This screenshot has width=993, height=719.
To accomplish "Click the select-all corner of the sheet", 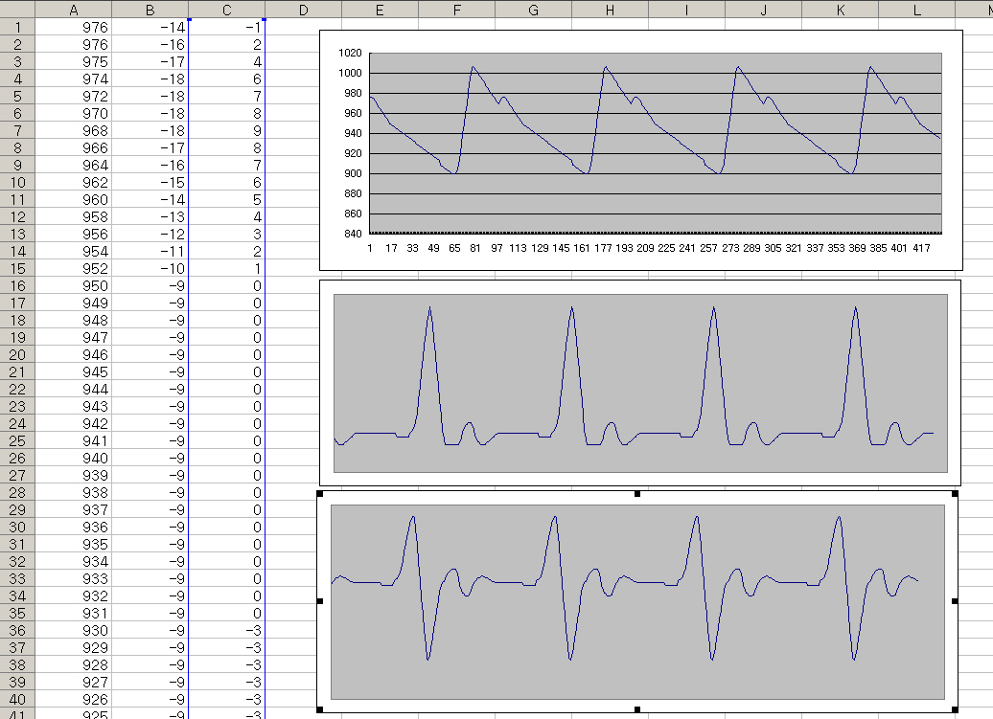I will click(17, 9).
